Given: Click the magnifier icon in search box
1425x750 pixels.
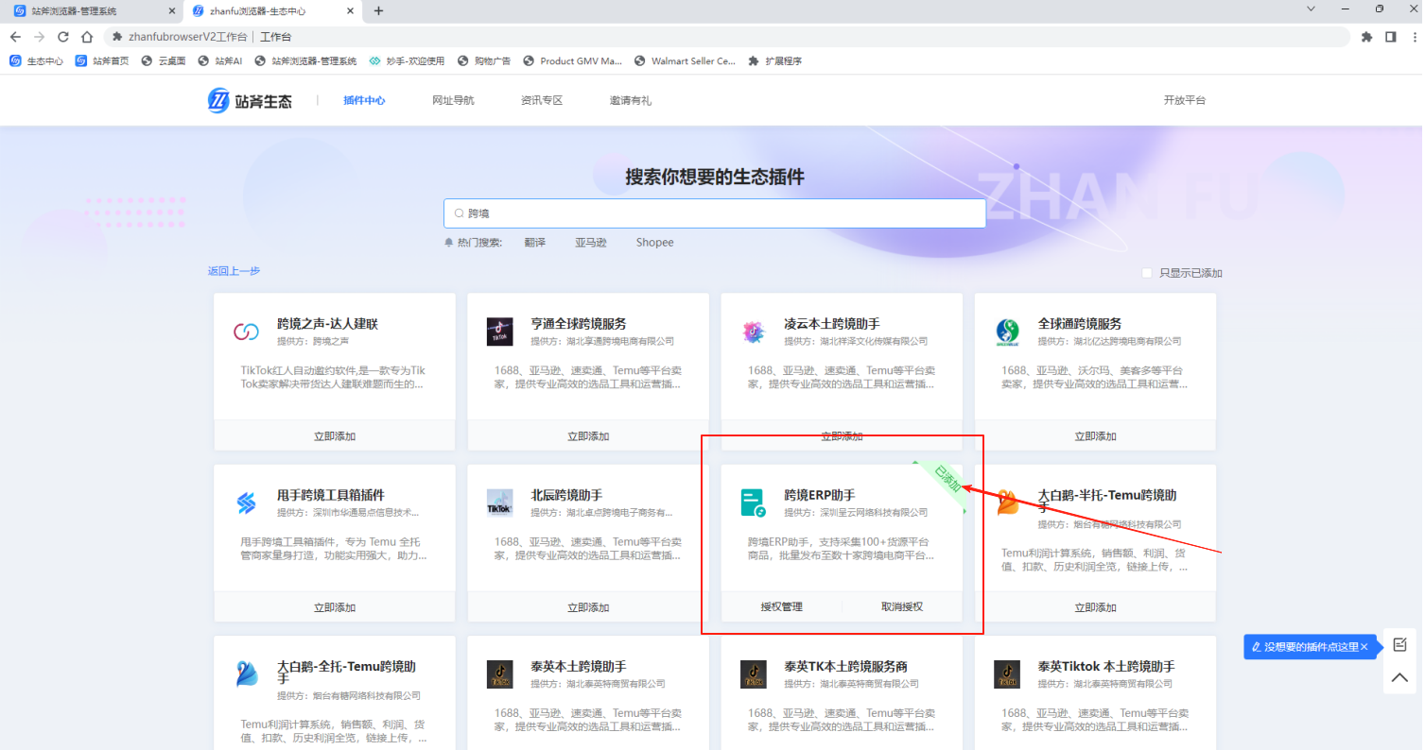Looking at the screenshot, I should pos(460,213).
